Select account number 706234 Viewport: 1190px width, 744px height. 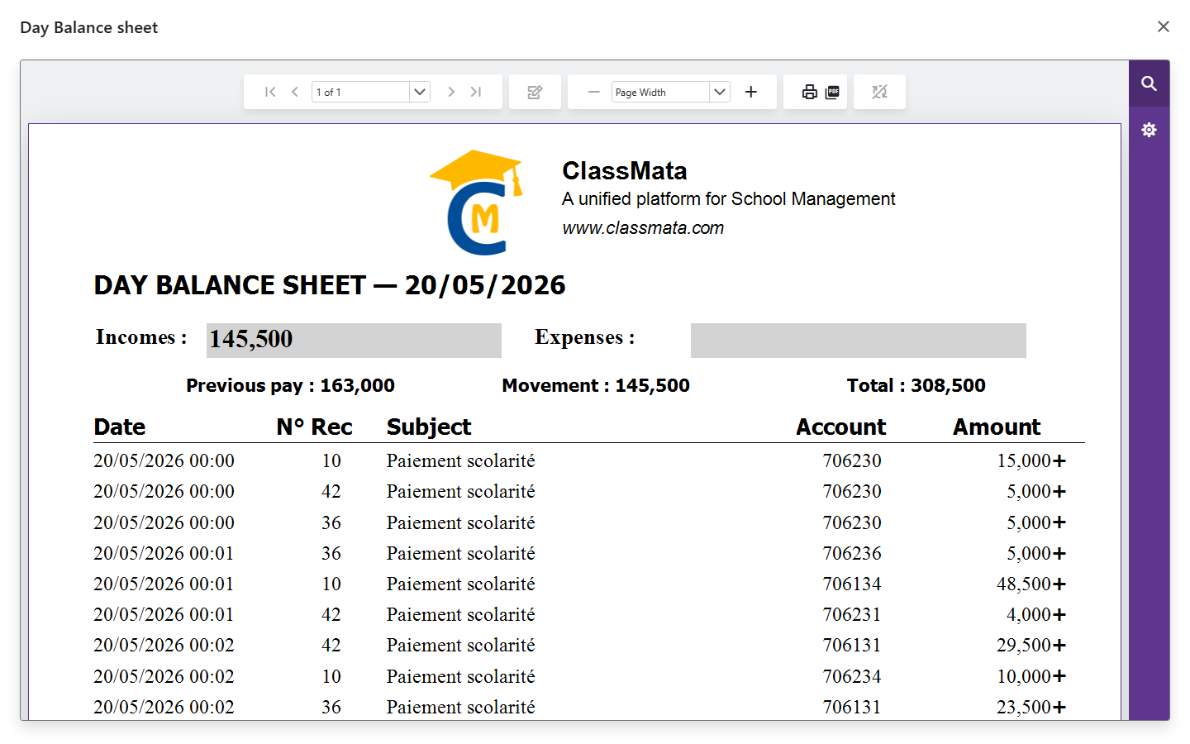(852, 676)
